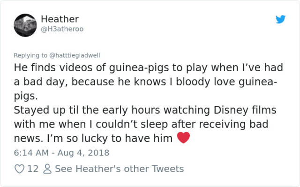Click the like count 12
Image resolution: width=300 pixels, height=187 pixels.
[33, 169]
